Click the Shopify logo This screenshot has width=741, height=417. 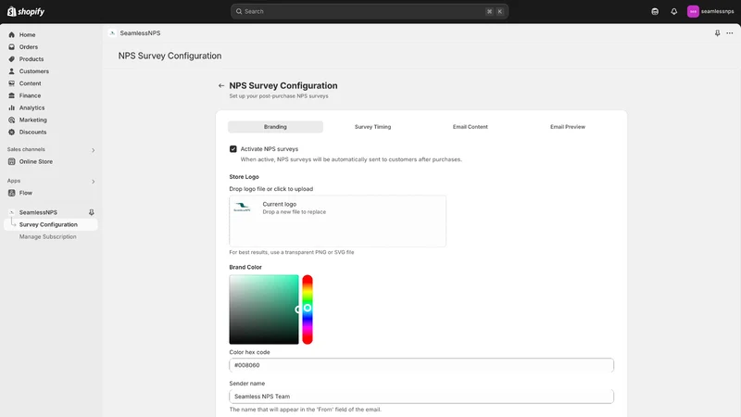click(26, 11)
